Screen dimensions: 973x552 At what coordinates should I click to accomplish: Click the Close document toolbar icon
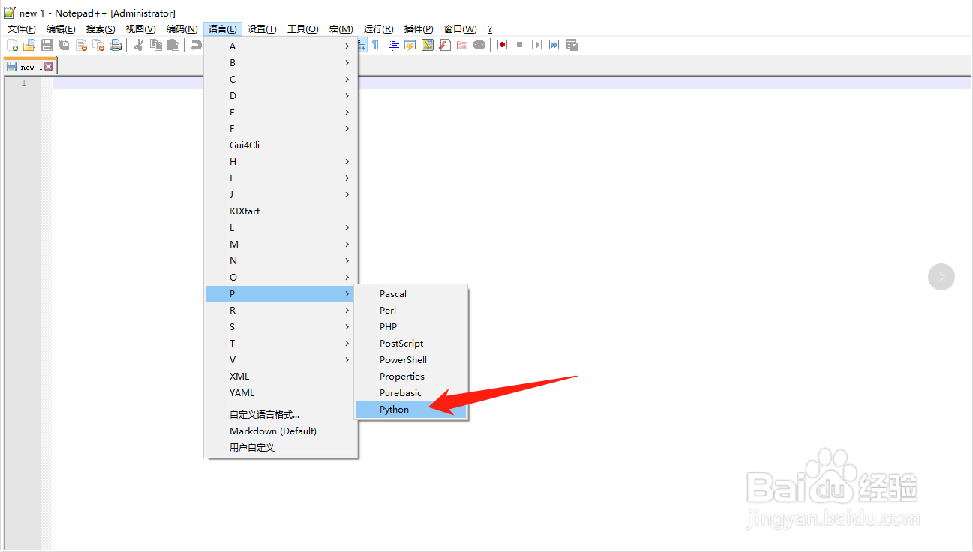pos(81,45)
